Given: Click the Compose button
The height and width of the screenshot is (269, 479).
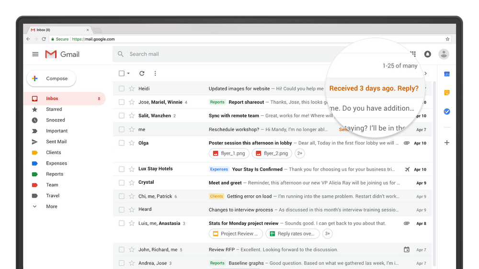Looking at the screenshot, I should [51, 78].
